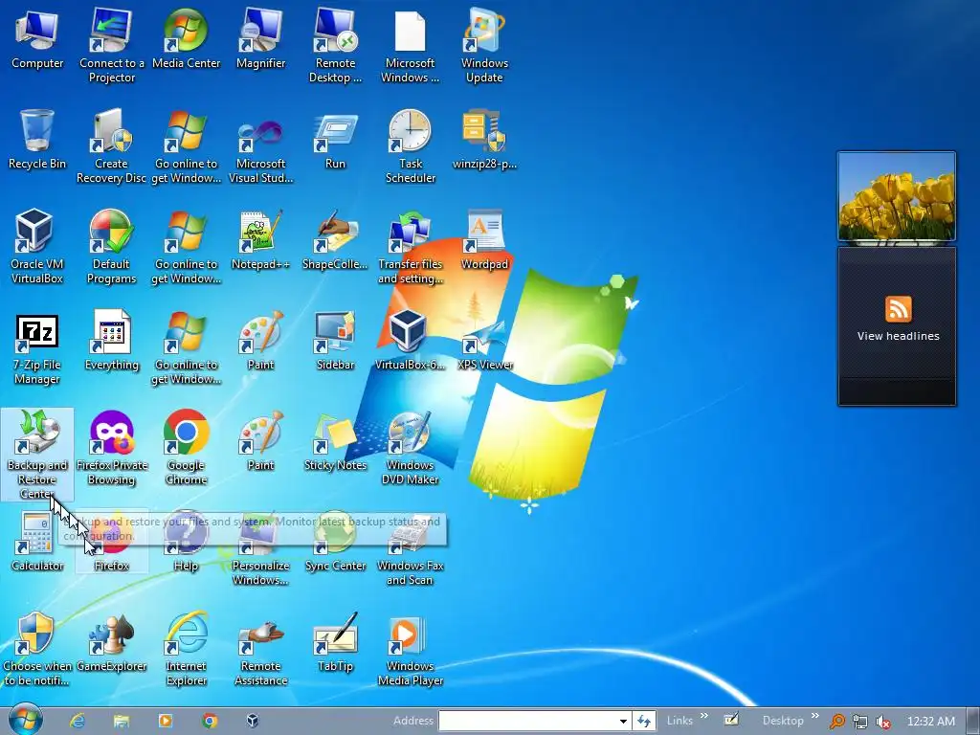This screenshot has height=735, width=980.
Task: Select the Google Chrome desktop icon
Action: [186, 448]
